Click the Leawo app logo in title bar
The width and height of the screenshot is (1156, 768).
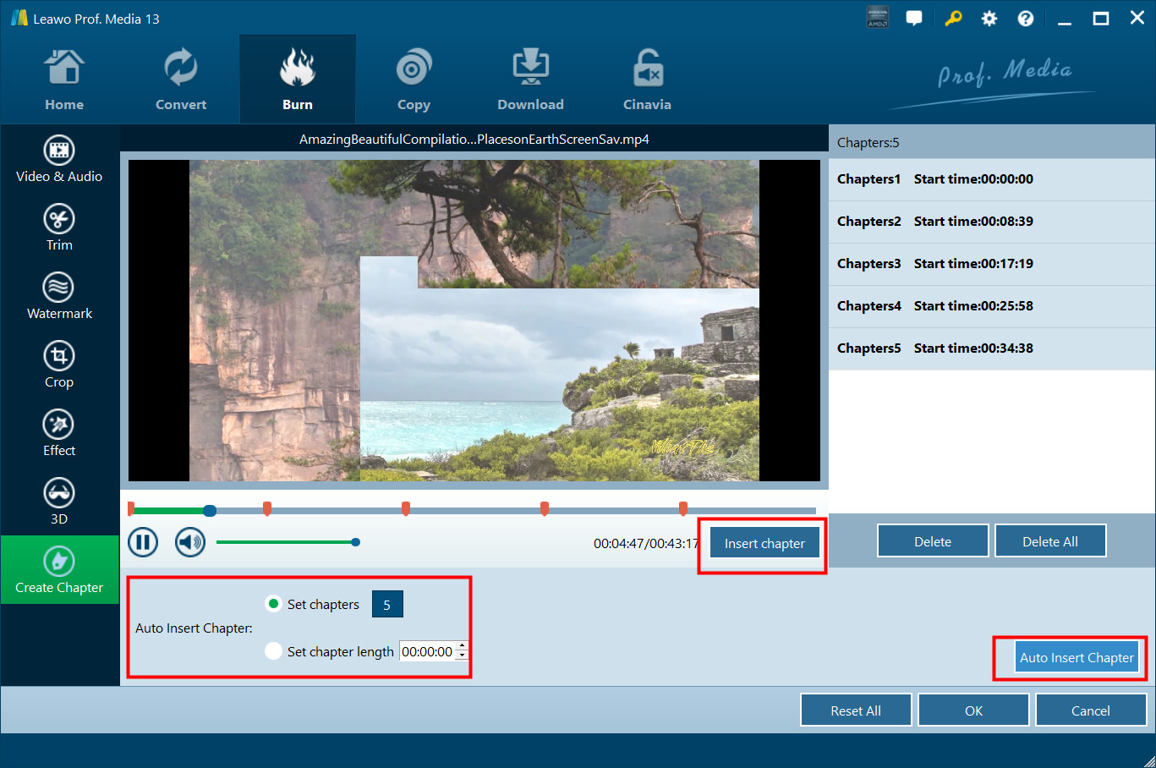click(19, 18)
